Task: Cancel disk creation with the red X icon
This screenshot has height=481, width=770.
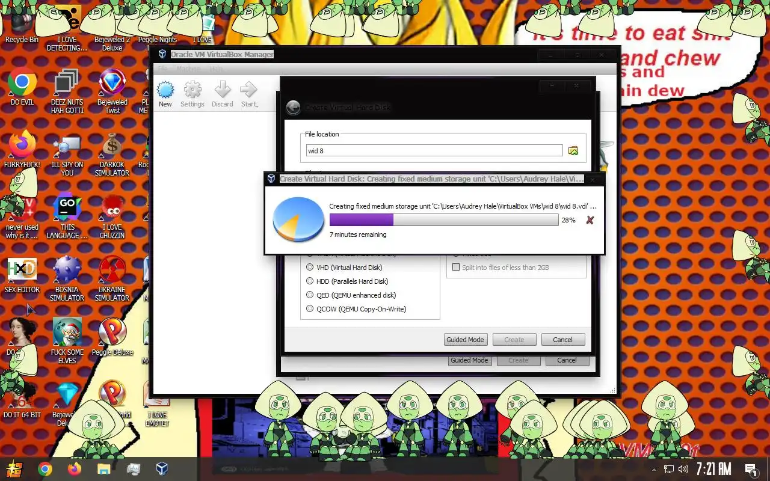Action: click(590, 220)
